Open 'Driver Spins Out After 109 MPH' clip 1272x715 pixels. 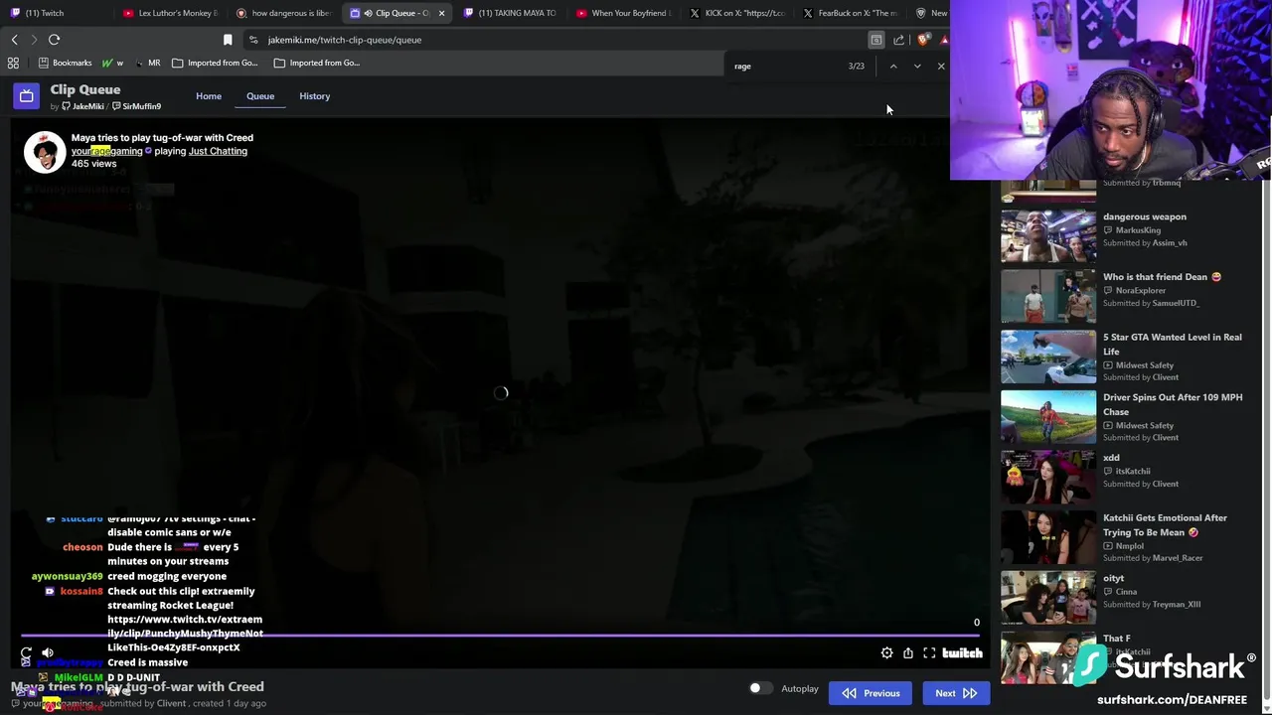[x=1173, y=404]
